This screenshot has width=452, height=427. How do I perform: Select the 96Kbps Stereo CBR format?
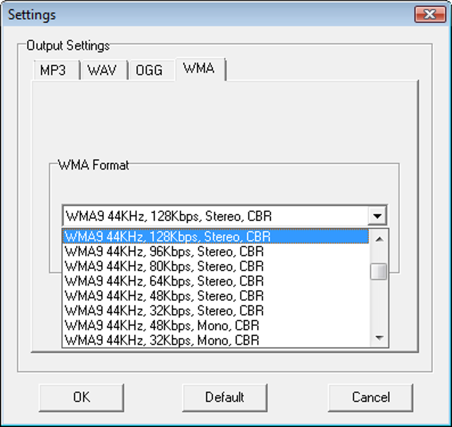(x=215, y=251)
